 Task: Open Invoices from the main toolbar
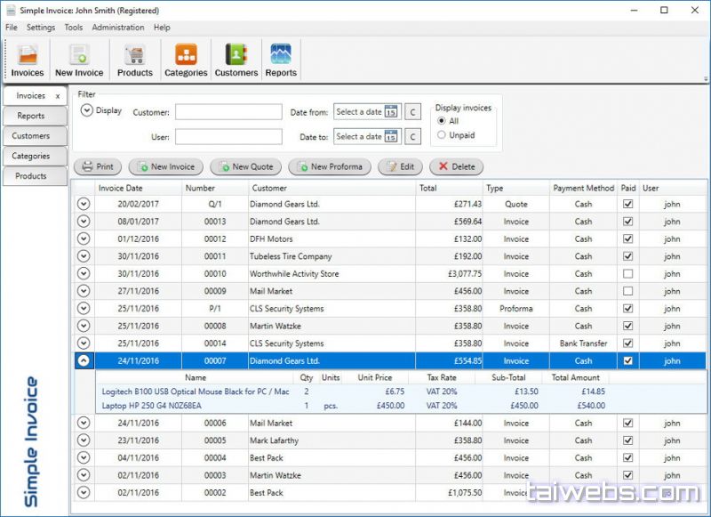pos(28,60)
